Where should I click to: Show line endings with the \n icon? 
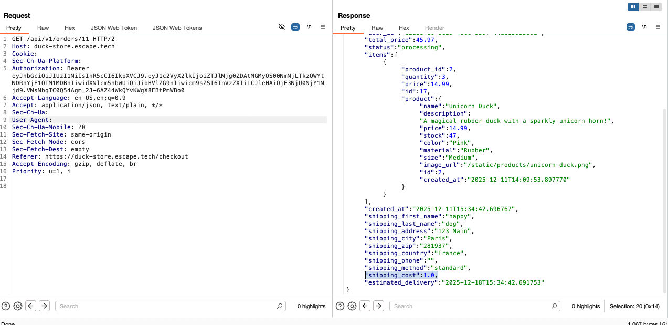click(x=309, y=27)
